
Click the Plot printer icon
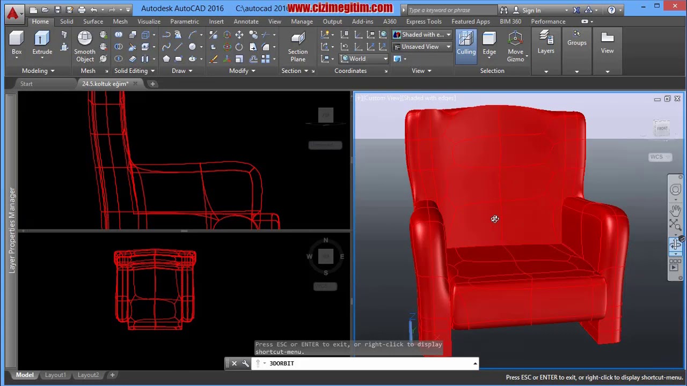pyautogui.click(x=82, y=10)
